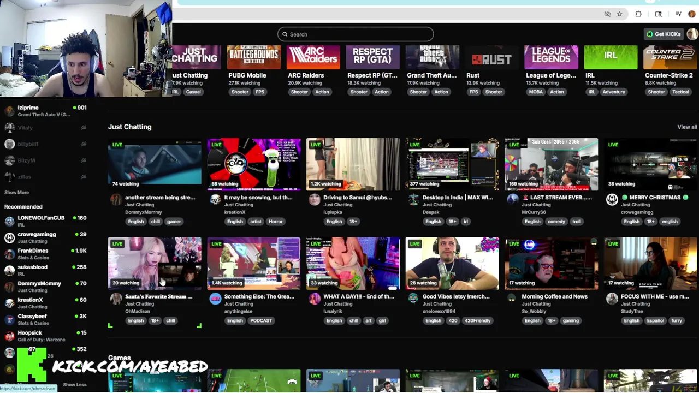Screen dimensions: 699x393
Task: Select the furry tag on StudyTme stream
Action: pyautogui.click(x=677, y=321)
